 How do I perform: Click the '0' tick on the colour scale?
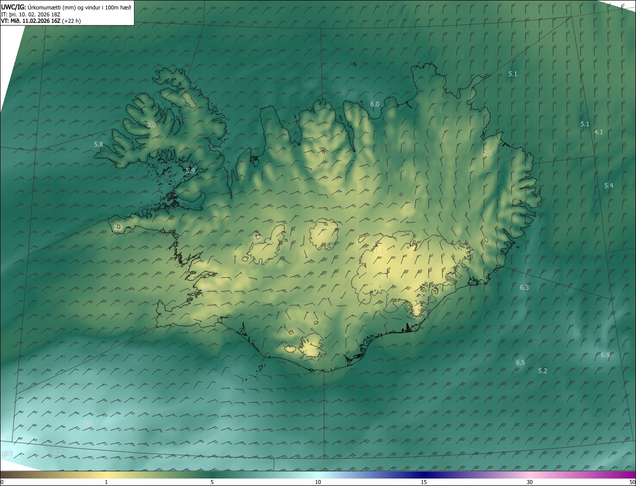(x=1, y=482)
